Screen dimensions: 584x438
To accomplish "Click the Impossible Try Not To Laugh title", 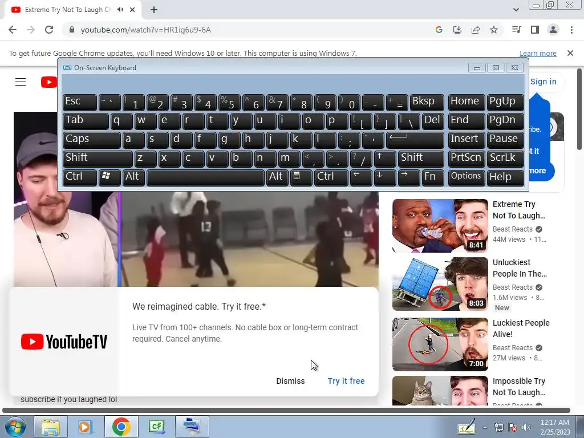I will [x=519, y=387].
